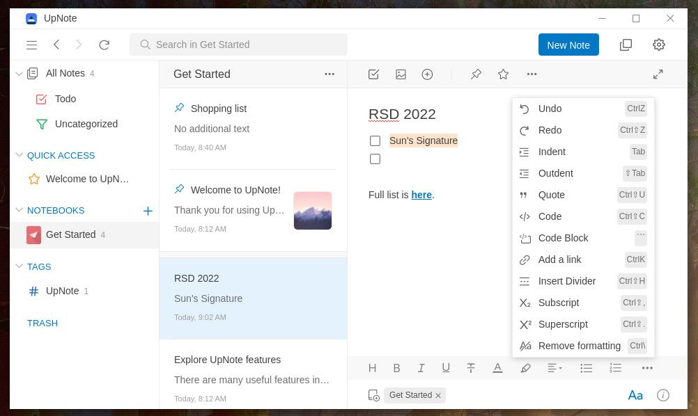Collapse the All Notes group
Viewport: 698px width, 416px height.
click(x=20, y=73)
